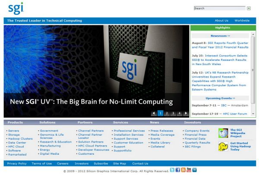Image resolution: width=259 pixels, height=175 pixels.
Task: Open the Servers product link
Action: point(13,131)
